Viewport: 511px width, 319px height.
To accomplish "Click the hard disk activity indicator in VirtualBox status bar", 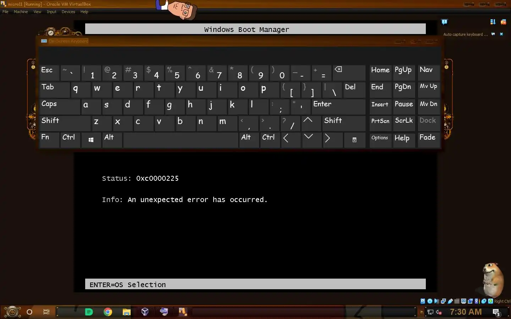I will coord(423,301).
